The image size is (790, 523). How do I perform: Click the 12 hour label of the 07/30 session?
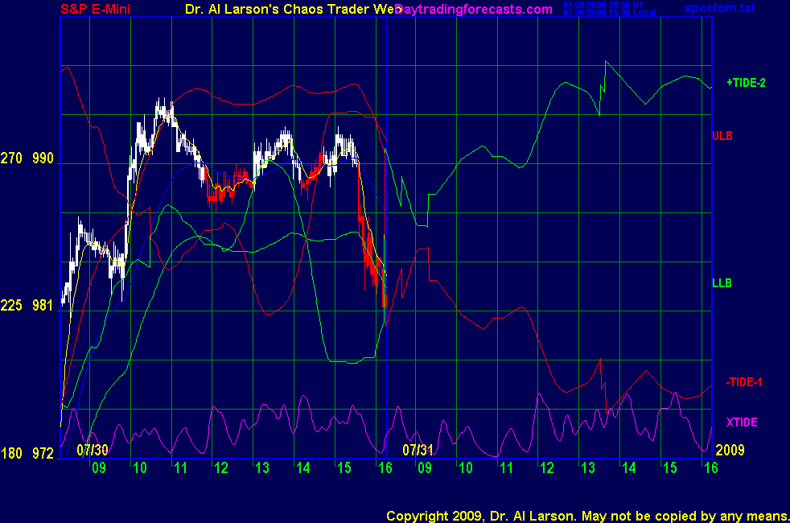pyautogui.click(x=221, y=468)
